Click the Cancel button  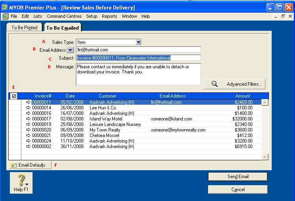click(x=238, y=189)
